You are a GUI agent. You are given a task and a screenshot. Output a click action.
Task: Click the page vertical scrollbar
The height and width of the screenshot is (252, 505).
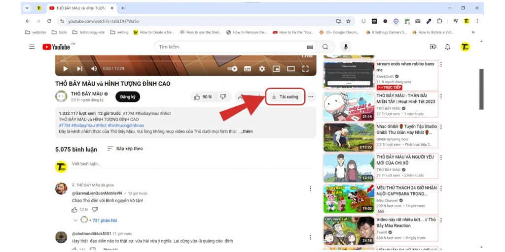[481, 90]
